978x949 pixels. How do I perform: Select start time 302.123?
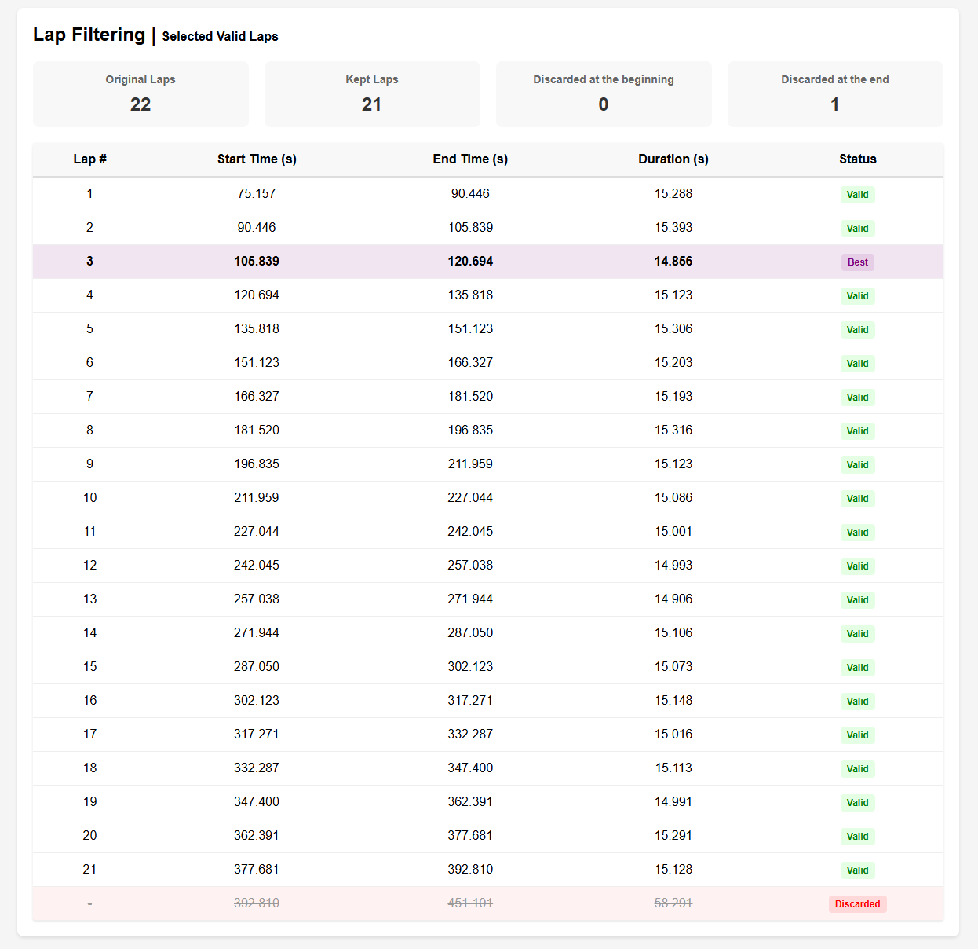[x=257, y=701]
